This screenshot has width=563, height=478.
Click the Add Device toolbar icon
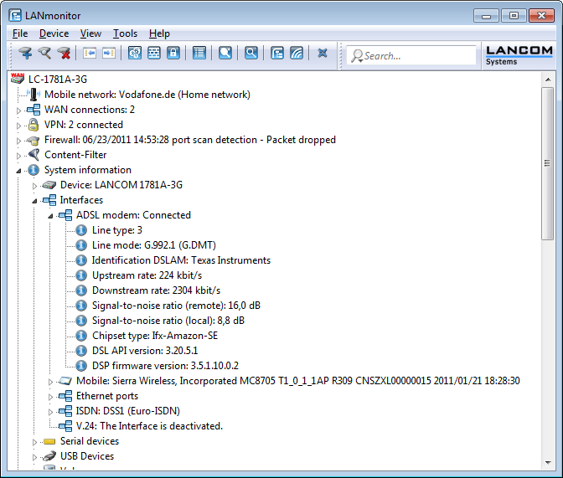(x=26, y=54)
